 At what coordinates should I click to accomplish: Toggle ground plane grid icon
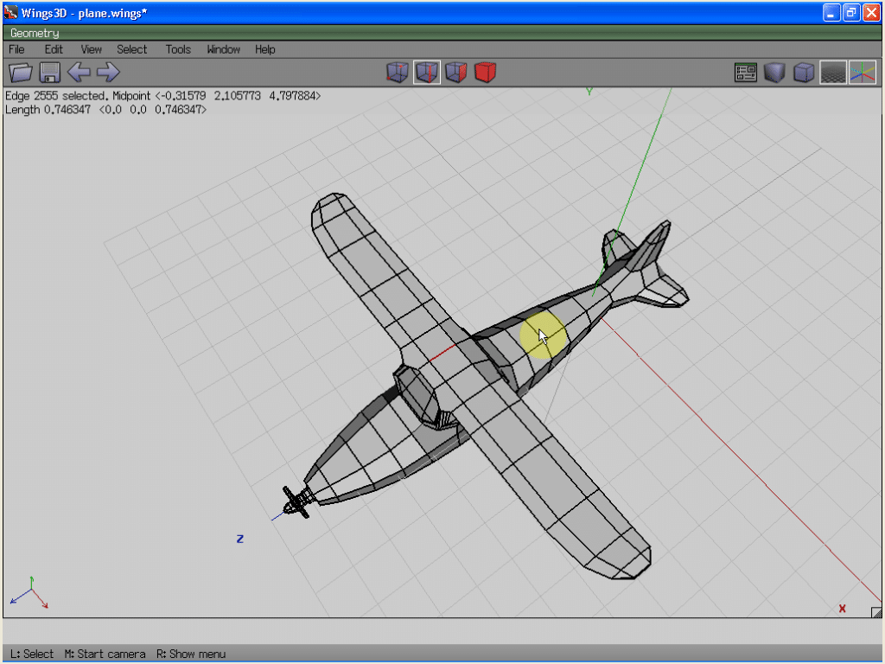coord(833,73)
